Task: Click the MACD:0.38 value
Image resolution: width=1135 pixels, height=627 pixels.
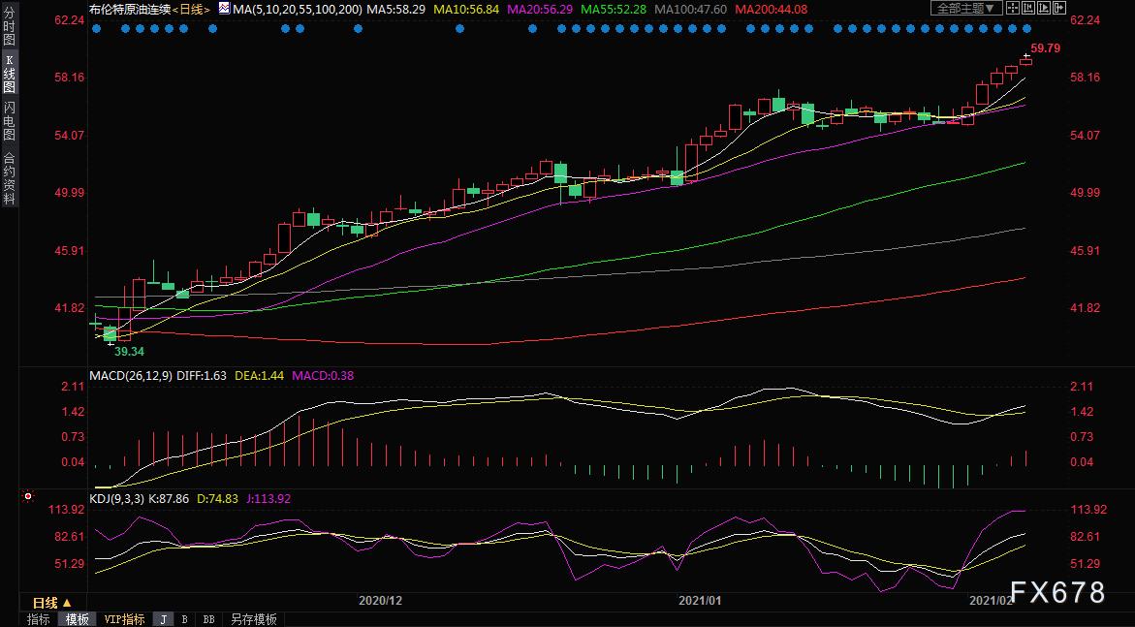Action: click(x=322, y=376)
